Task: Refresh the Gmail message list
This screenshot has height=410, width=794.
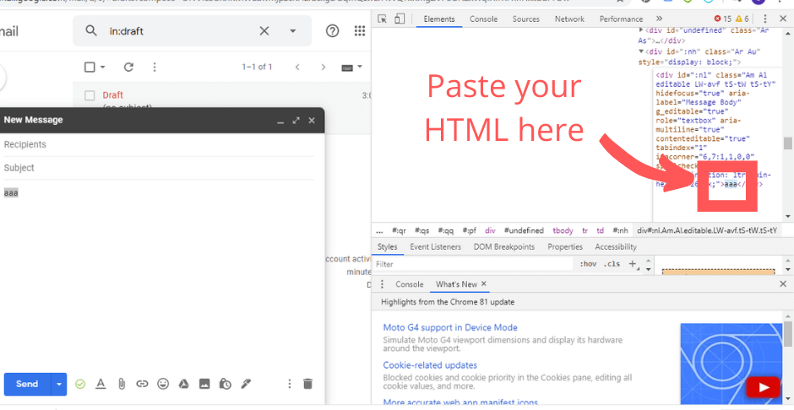Action: pos(128,67)
